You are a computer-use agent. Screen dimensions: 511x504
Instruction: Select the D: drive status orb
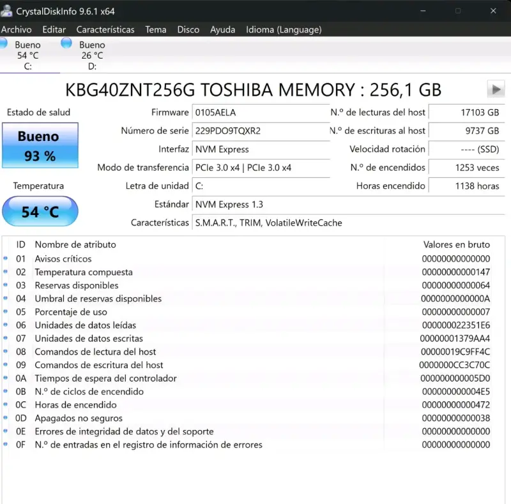click(66, 43)
